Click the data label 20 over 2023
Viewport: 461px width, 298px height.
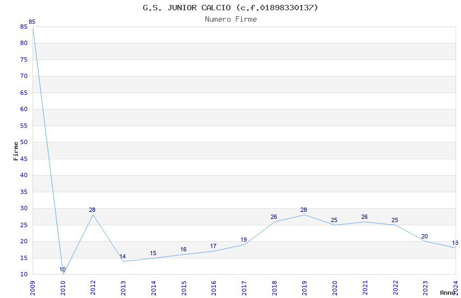(x=425, y=236)
